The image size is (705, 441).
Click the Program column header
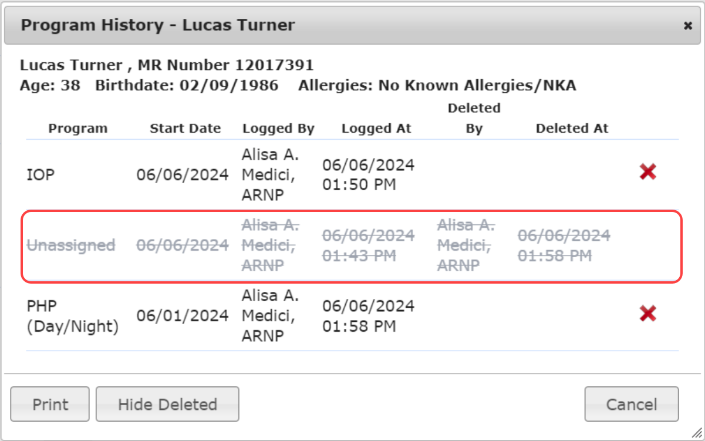(x=78, y=129)
